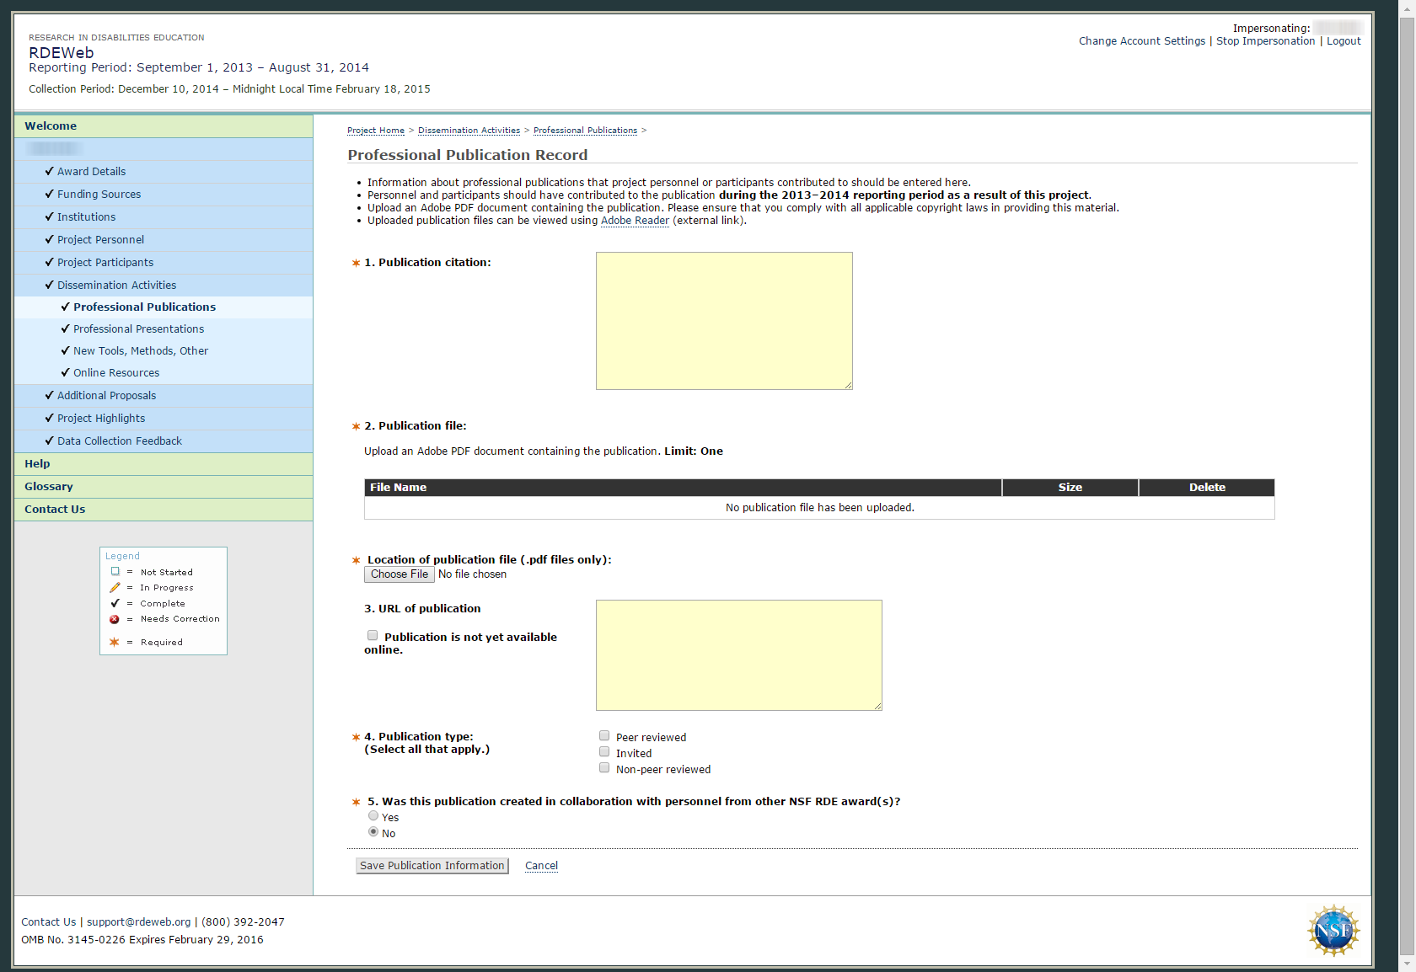Image resolution: width=1416 pixels, height=972 pixels.
Task: Open the Help menu section
Action: tap(164, 464)
